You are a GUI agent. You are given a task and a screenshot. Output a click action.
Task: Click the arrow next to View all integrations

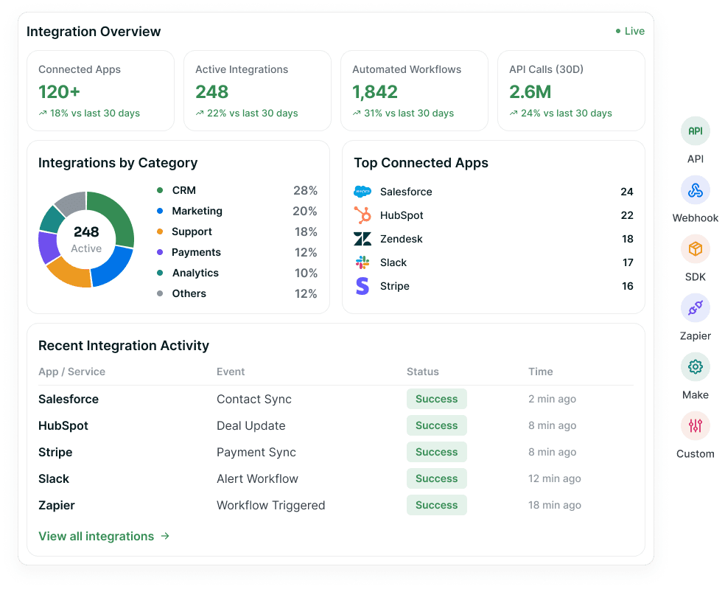(165, 536)
